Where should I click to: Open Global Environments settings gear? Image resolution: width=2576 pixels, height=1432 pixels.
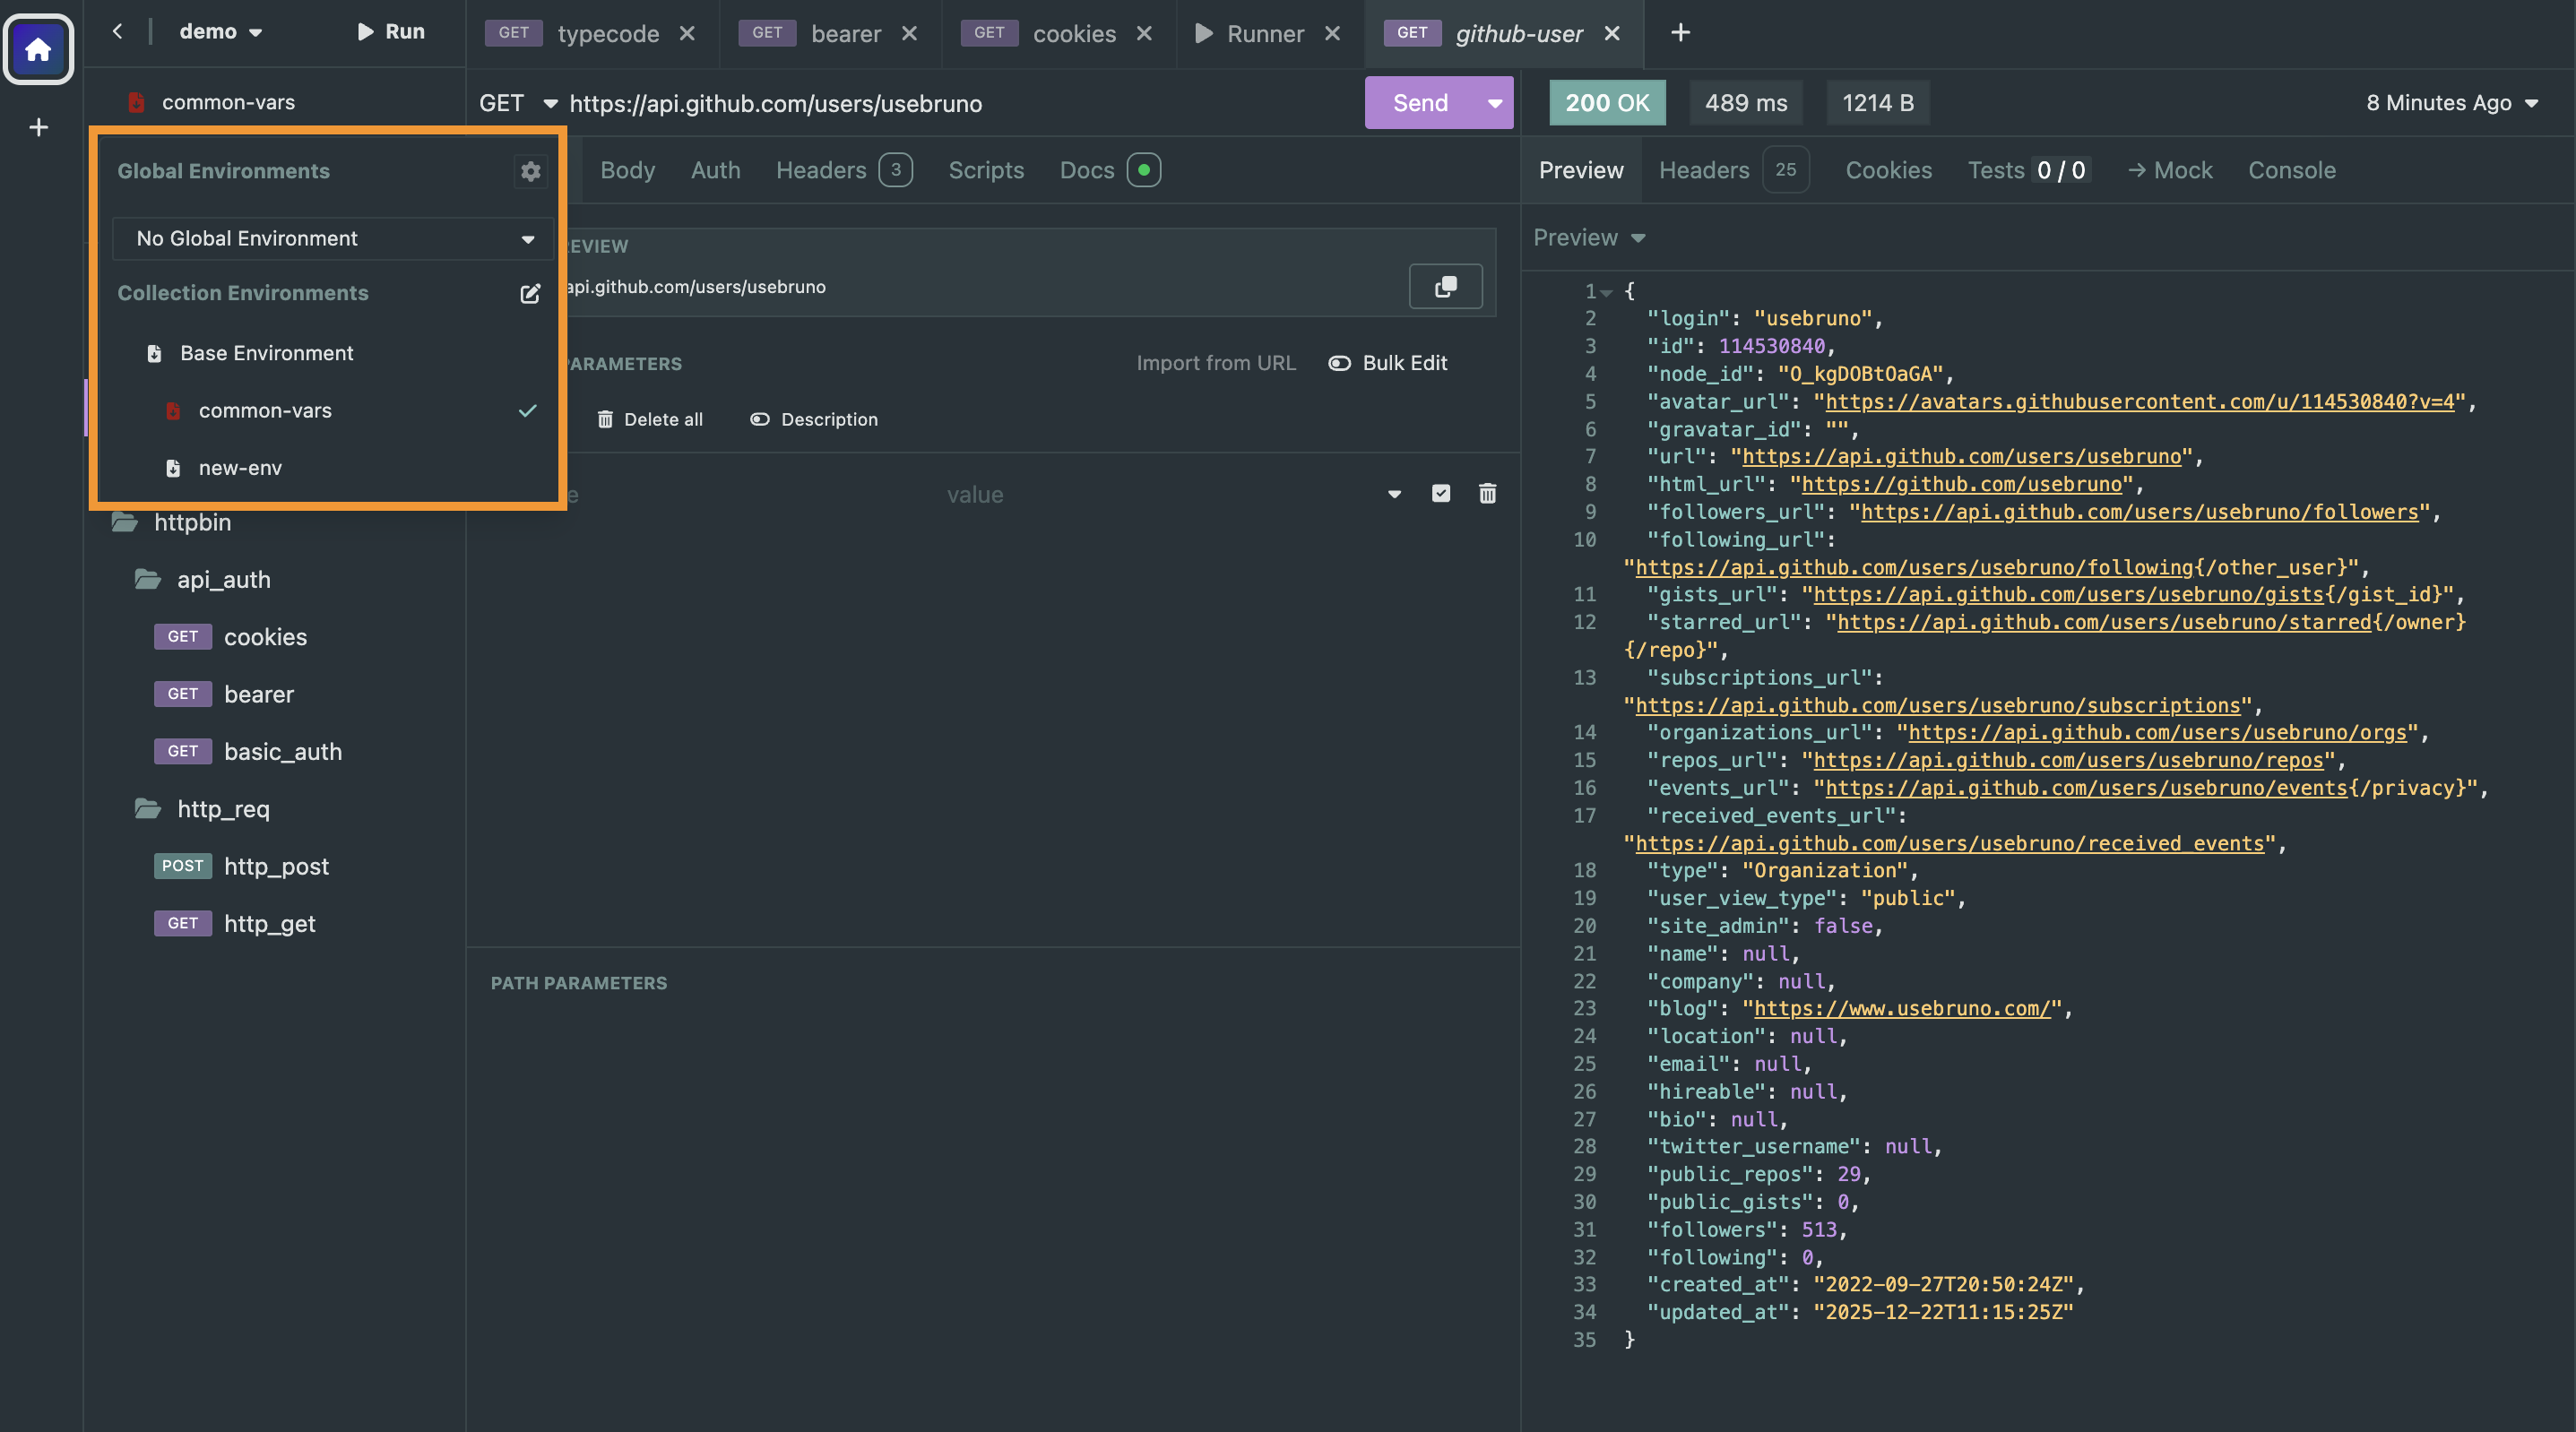(530, 171)
